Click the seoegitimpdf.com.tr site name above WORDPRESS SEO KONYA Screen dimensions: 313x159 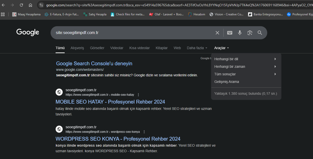pos(81,127)
